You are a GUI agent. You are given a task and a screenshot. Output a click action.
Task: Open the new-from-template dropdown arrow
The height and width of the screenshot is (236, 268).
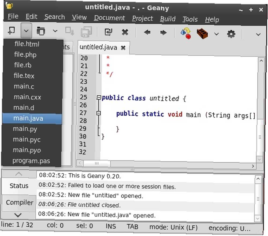click(26, 31)
